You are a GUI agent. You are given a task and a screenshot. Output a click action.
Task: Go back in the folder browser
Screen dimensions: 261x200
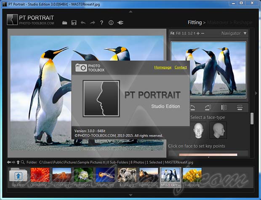pyautogui.click(x=9, y=162)
